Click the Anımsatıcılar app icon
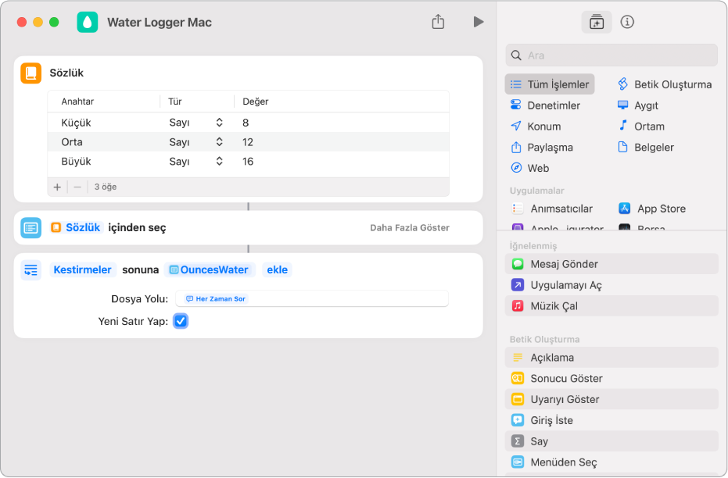The width and height of the screenshot is (728, 478). pos(517,209)
